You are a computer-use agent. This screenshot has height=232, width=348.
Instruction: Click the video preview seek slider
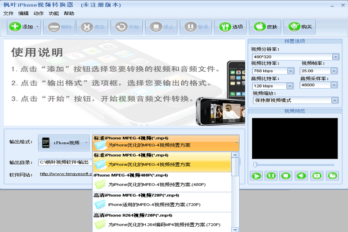(294, 165)
